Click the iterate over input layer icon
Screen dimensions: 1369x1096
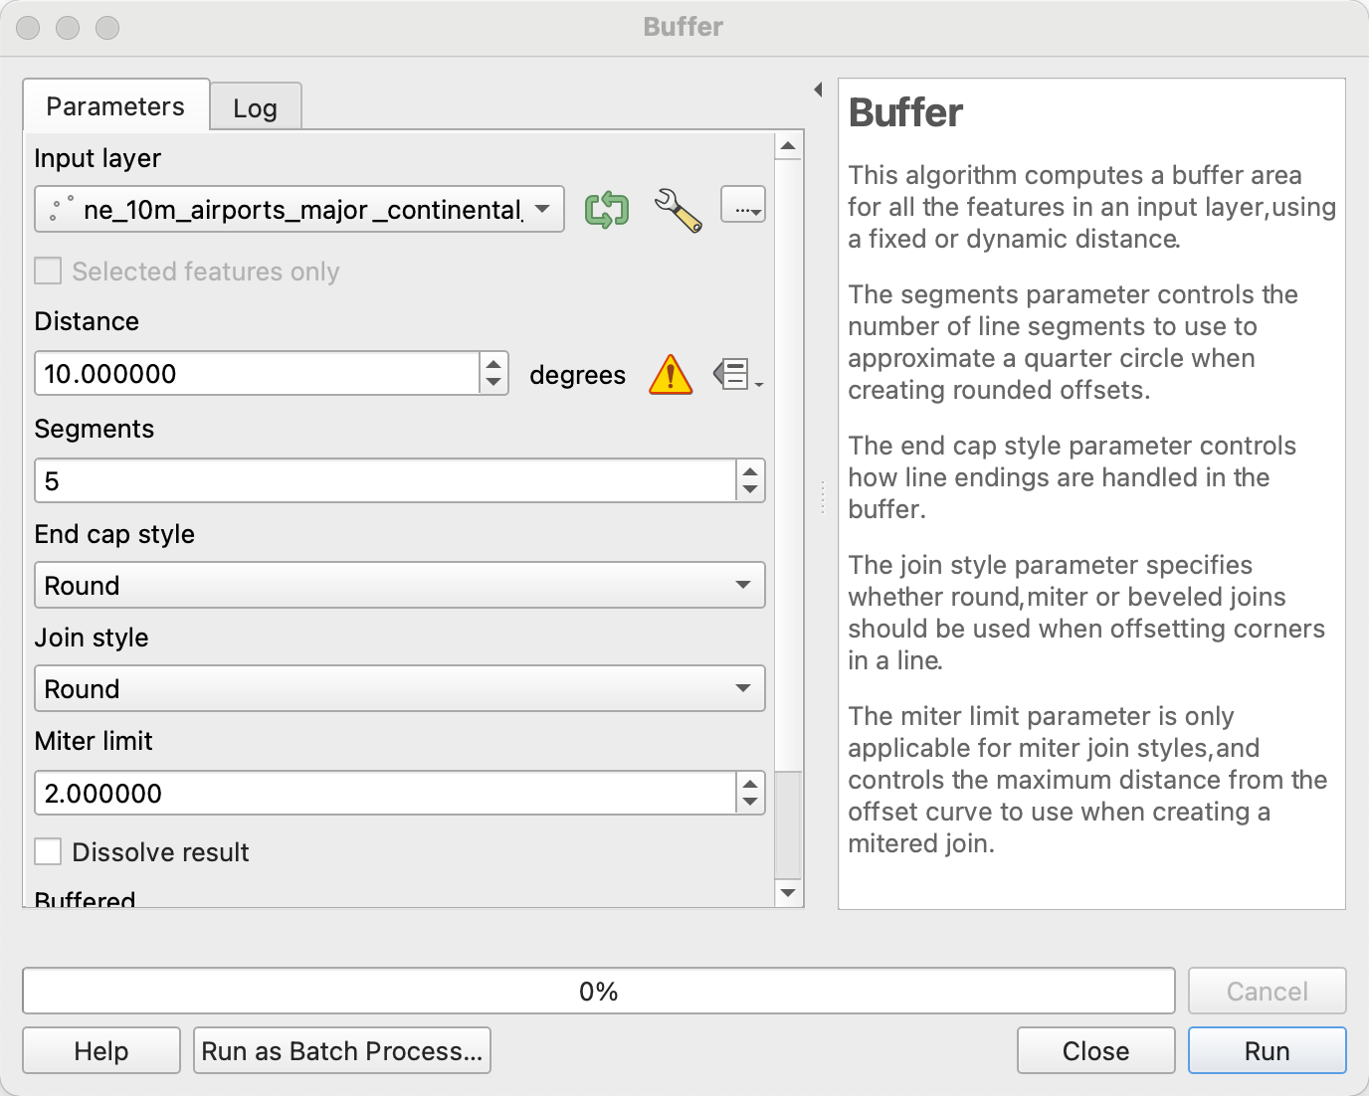tap(607, 209)
